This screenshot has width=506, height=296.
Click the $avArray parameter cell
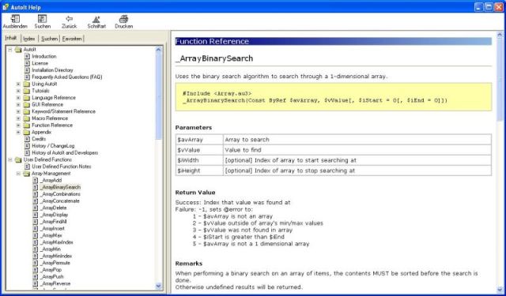tap(199, 140)
